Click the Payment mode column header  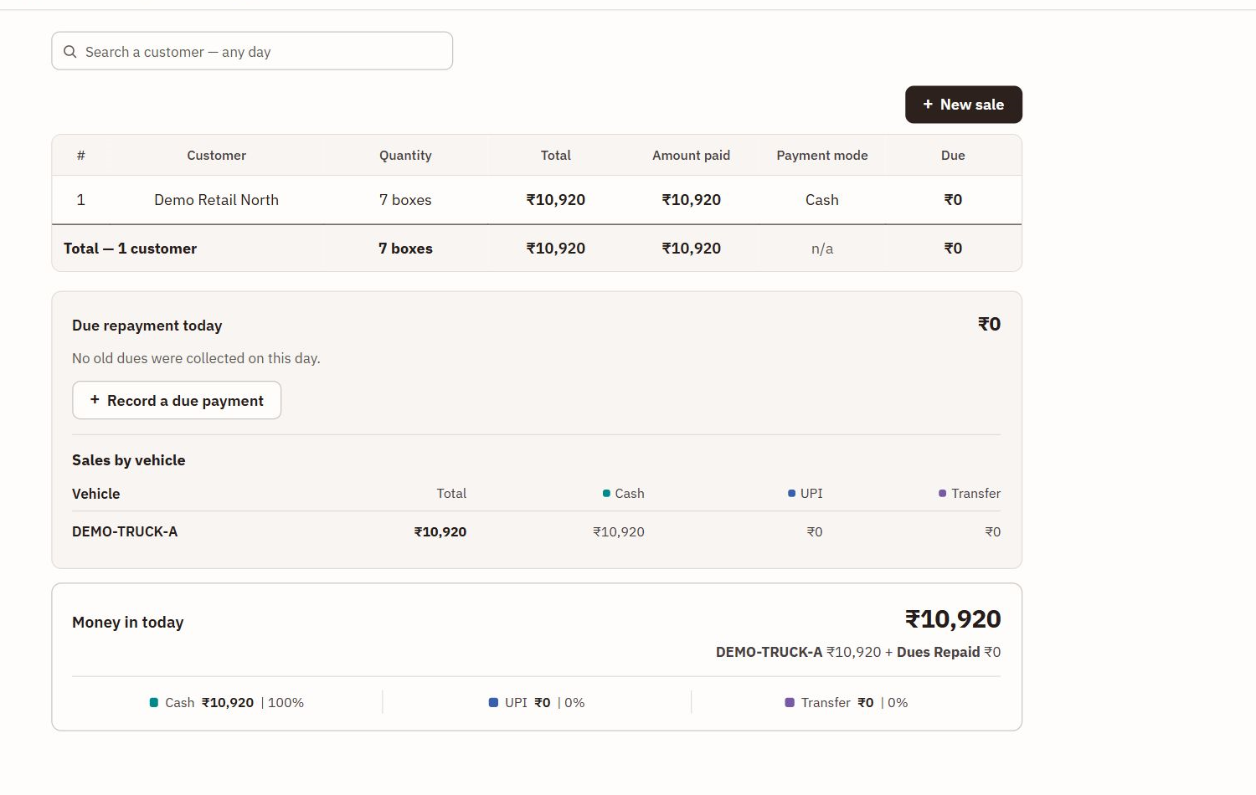(822, 156)
